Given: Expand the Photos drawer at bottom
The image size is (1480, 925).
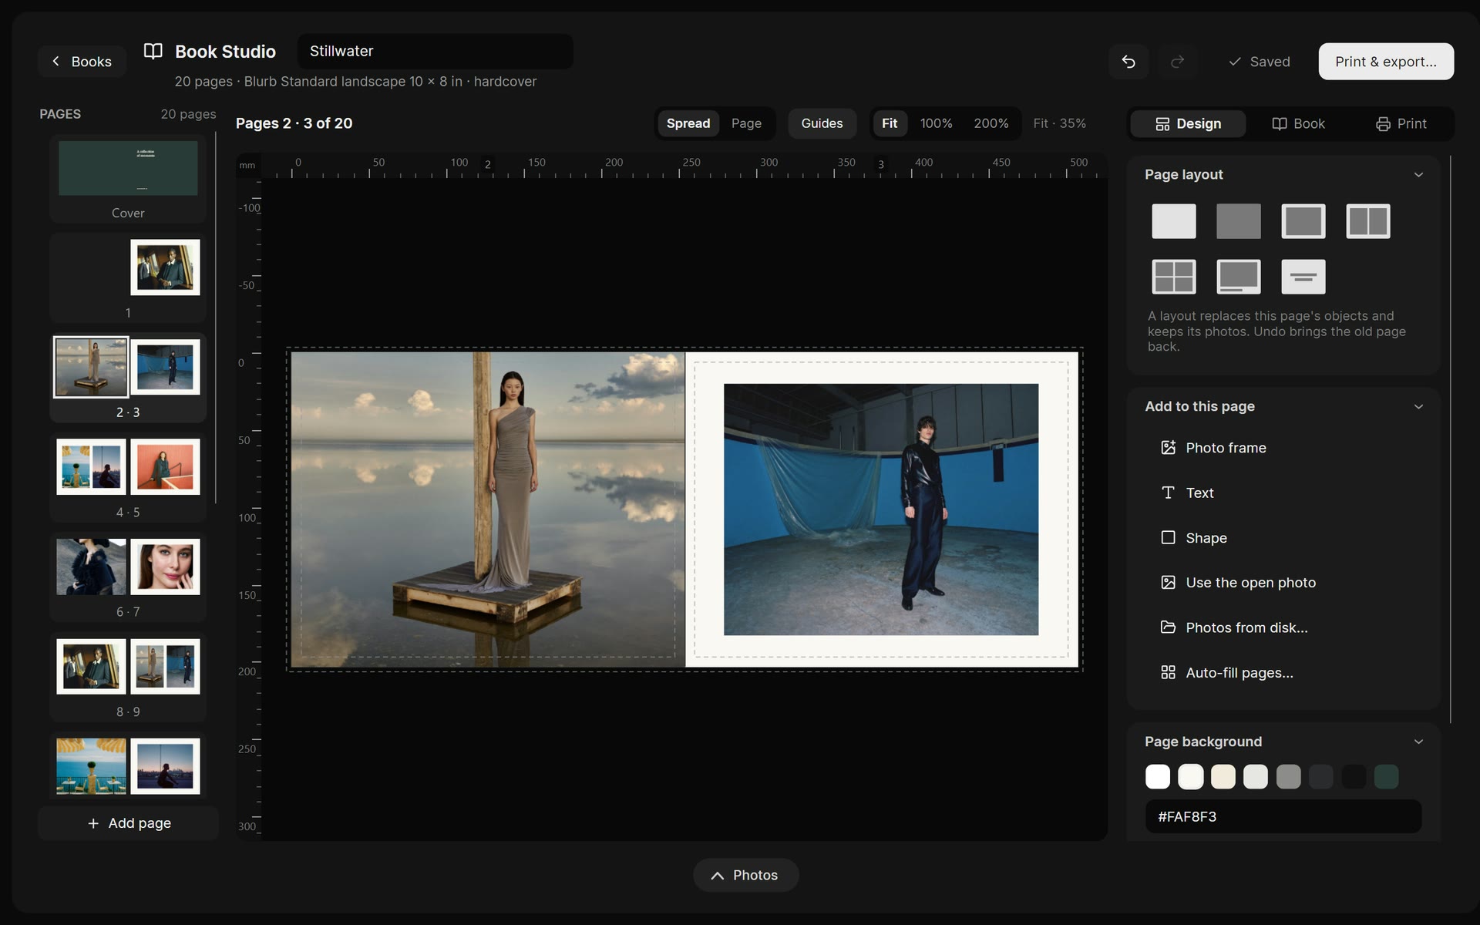Looking at the screenshot, I should click(745, 875).
